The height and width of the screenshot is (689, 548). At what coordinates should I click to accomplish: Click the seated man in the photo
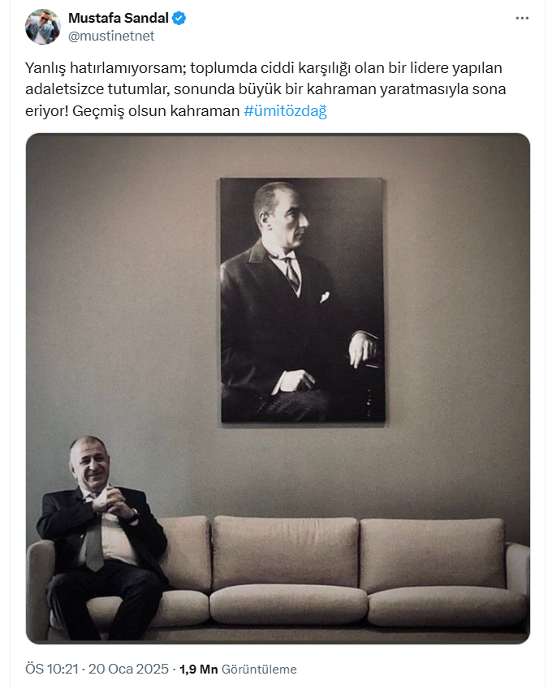pos(102,536)
